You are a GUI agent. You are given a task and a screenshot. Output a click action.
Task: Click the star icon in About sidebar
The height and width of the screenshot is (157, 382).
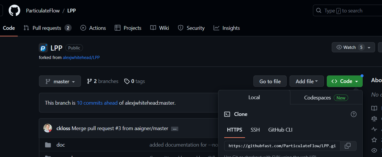click(x=374, y=140)
